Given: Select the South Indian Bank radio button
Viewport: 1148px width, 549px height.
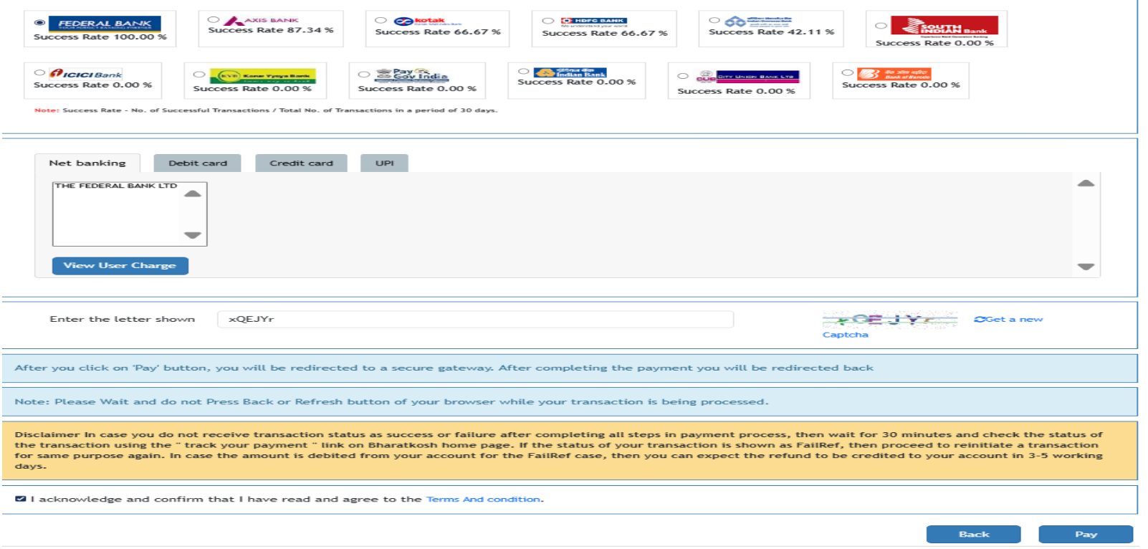Looking at the screenshot, I should (881, 26).
